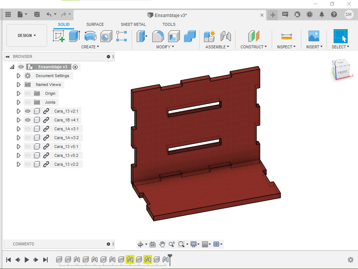Open timeline settings gear

[x=351, y=260]
